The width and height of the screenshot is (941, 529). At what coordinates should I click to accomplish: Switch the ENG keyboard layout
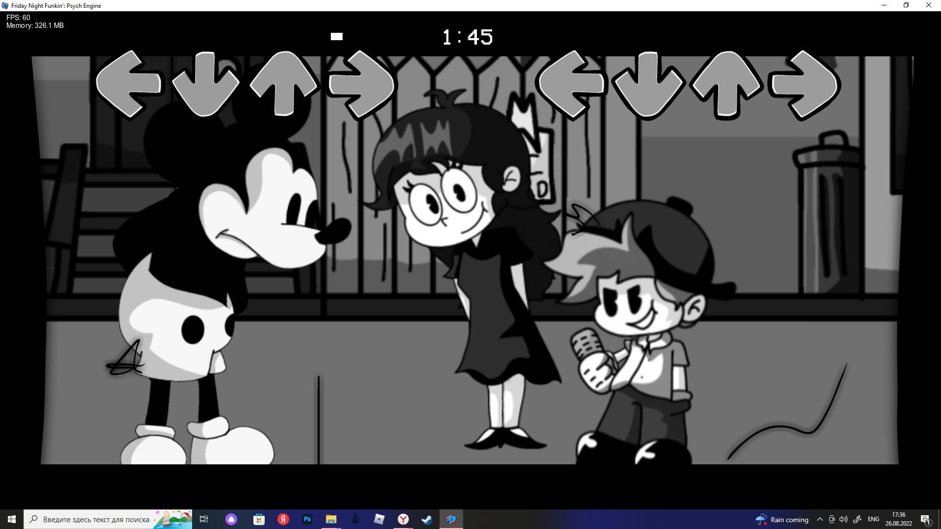(x=873, y=519)
